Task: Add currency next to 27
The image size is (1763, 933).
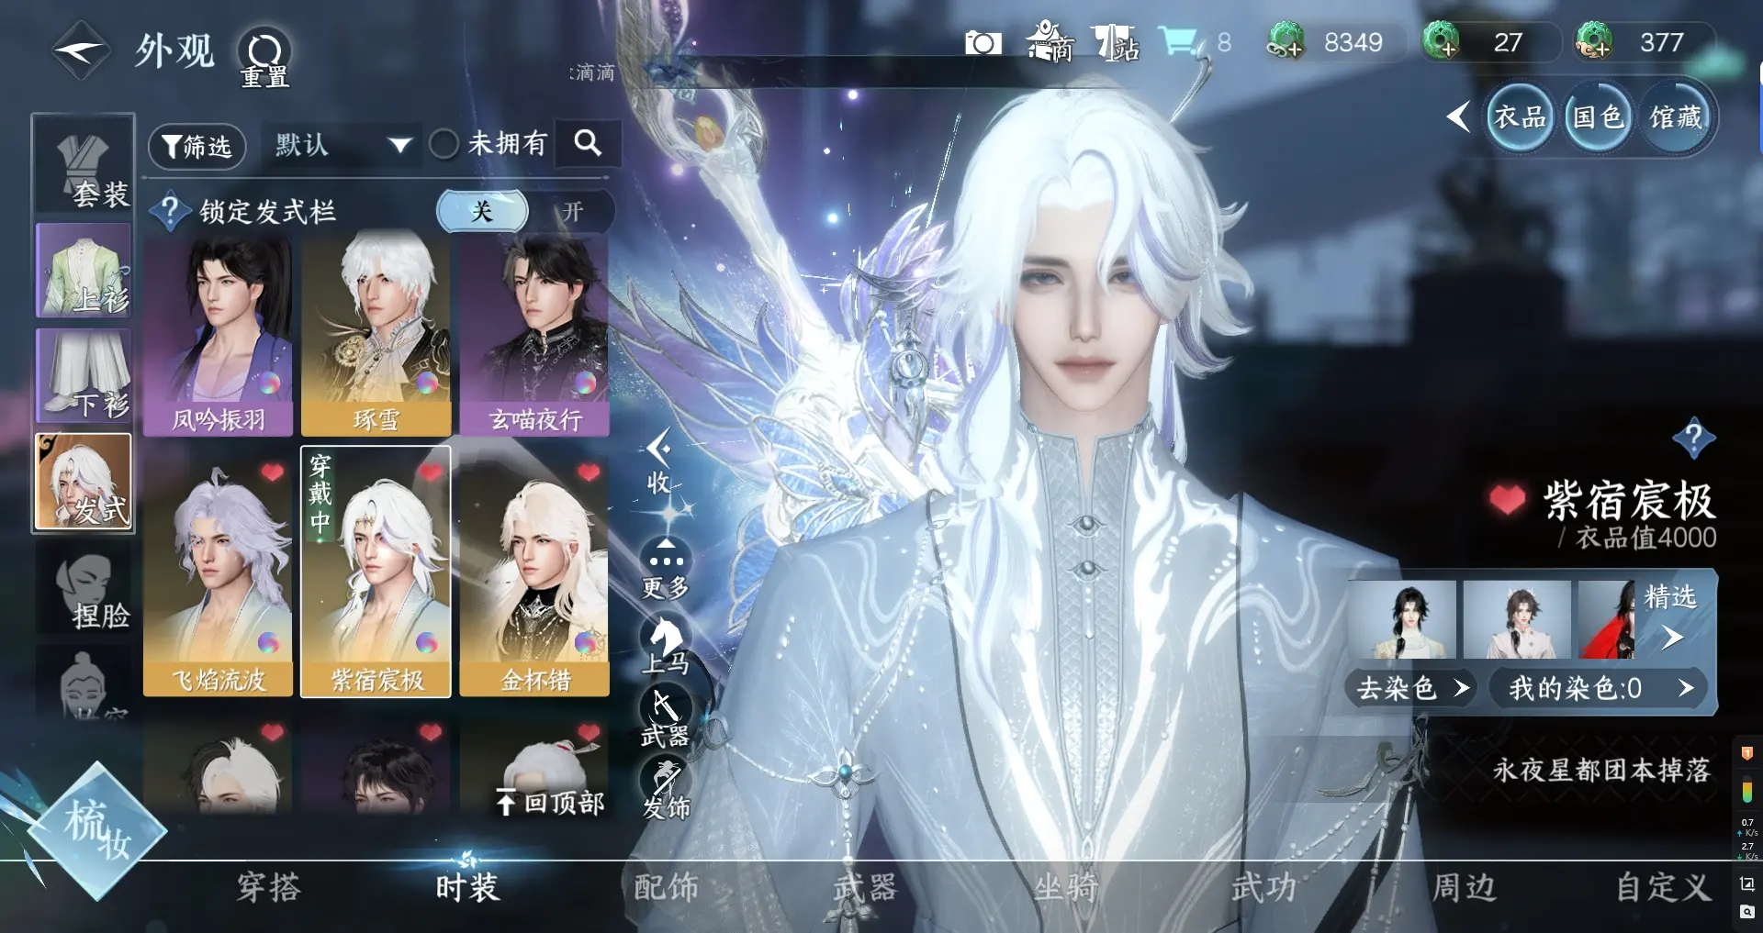Action: (x=1442, y=41)
